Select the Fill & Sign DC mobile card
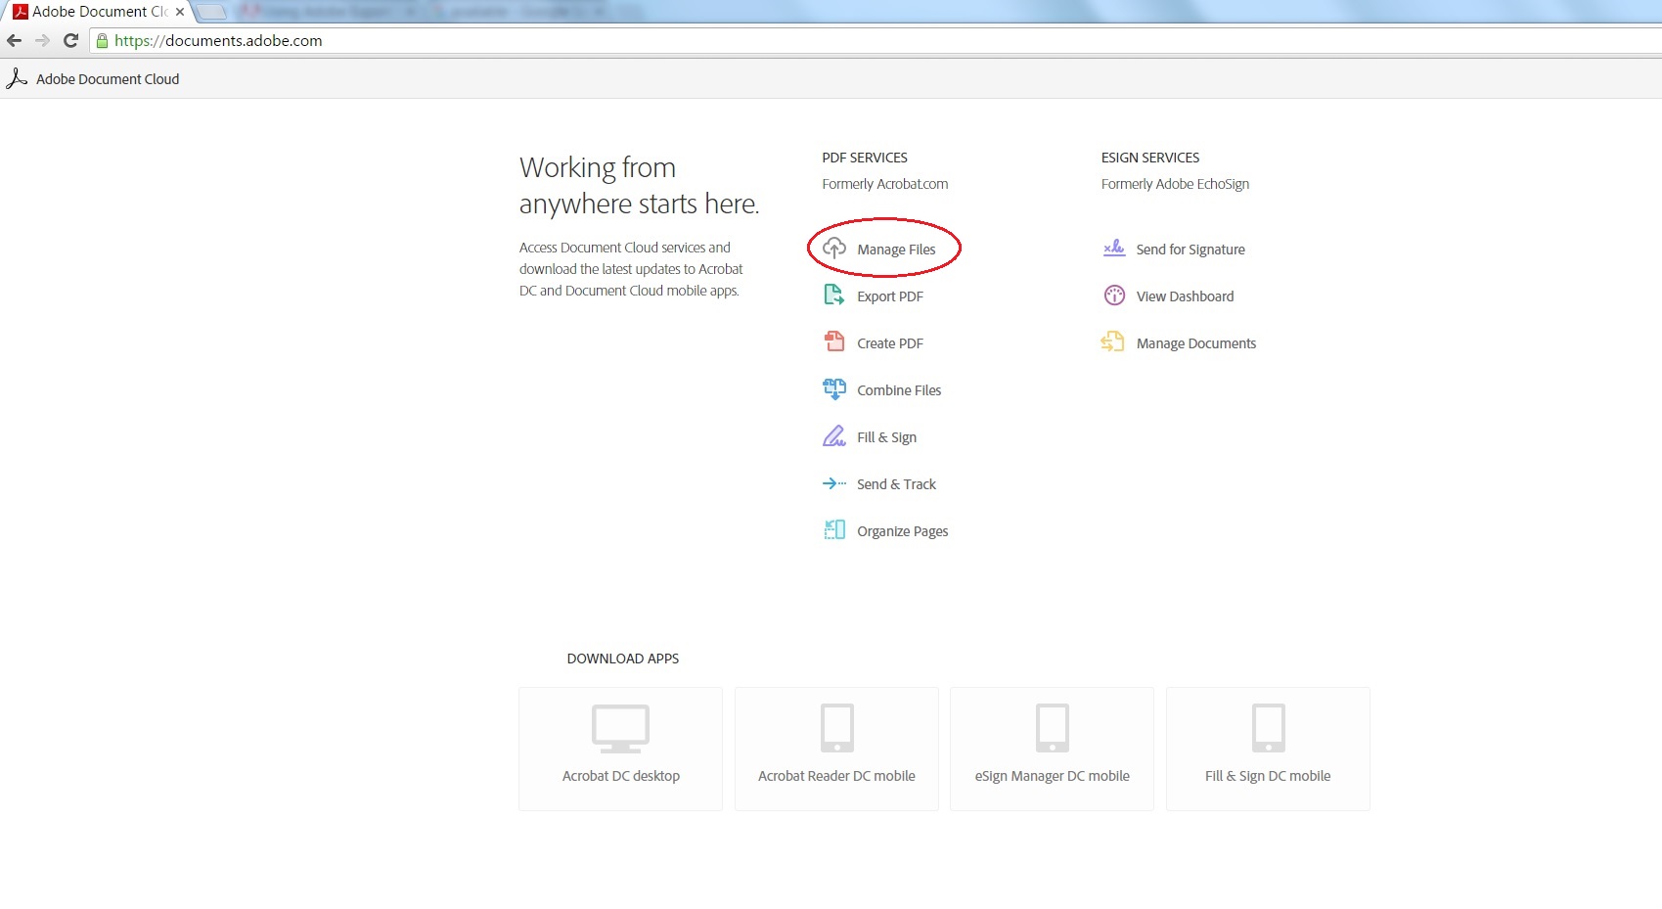Screen dimensions: 1662x909 1268,749
